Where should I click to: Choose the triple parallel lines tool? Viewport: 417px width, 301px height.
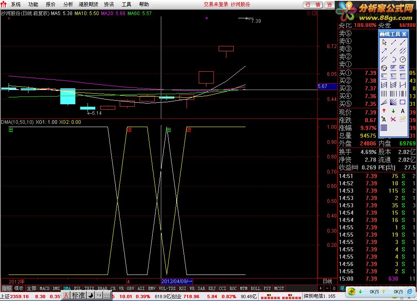403,51
